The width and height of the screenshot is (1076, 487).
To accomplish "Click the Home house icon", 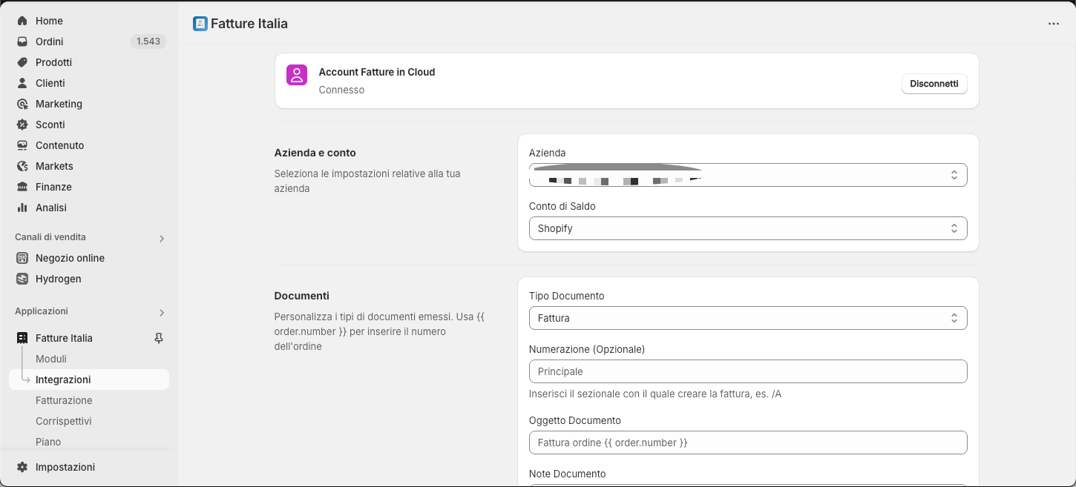I will point(22,21).
